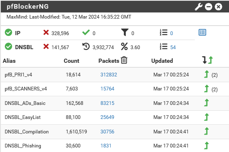The height and width of the screenshot is (152, 229).
Task: Click the IP label text
Action: pos(18,33)
